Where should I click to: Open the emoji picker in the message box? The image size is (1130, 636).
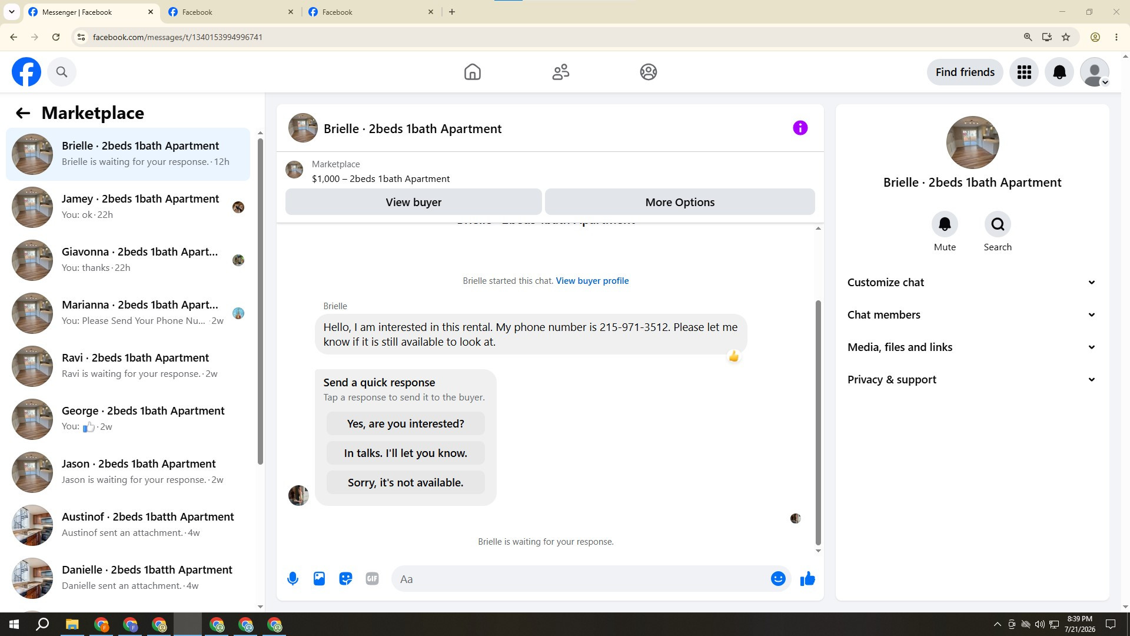778,579
